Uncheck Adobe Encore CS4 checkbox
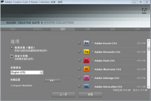Screen dimensions: 151x101 80,43
